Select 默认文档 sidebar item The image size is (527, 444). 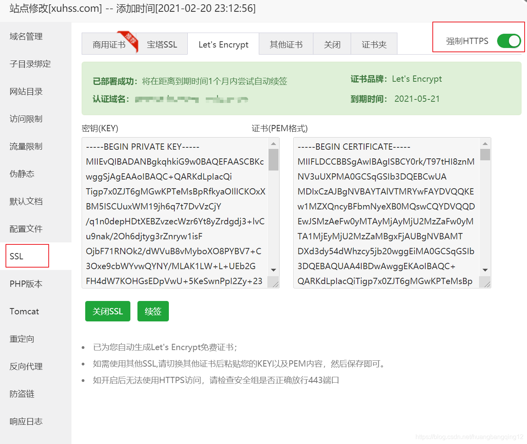pyautogui.click(x=36, y=201)
